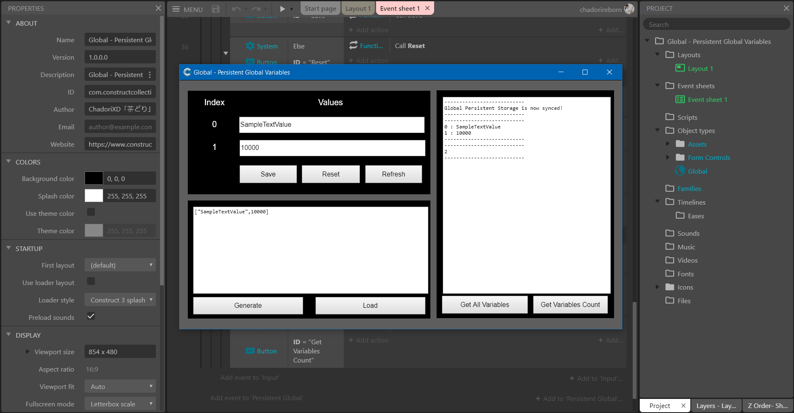Click the Event sheet 1 icon in tree
Viewport: 794px width, 413px height.
pyautogui.click(x=680, y=99)
